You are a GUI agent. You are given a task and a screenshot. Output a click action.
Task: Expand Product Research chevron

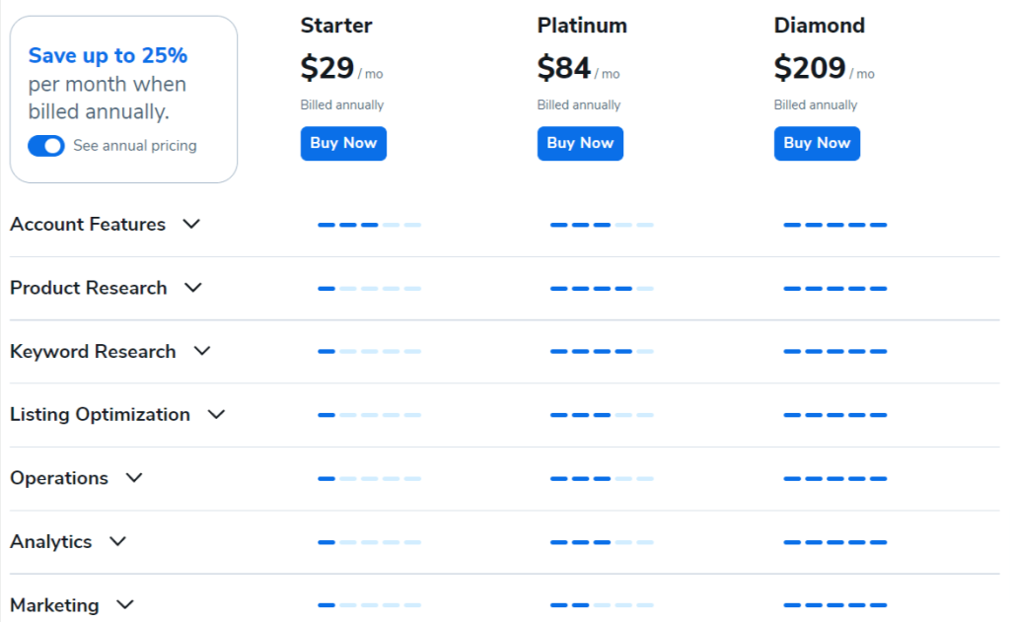193,288
